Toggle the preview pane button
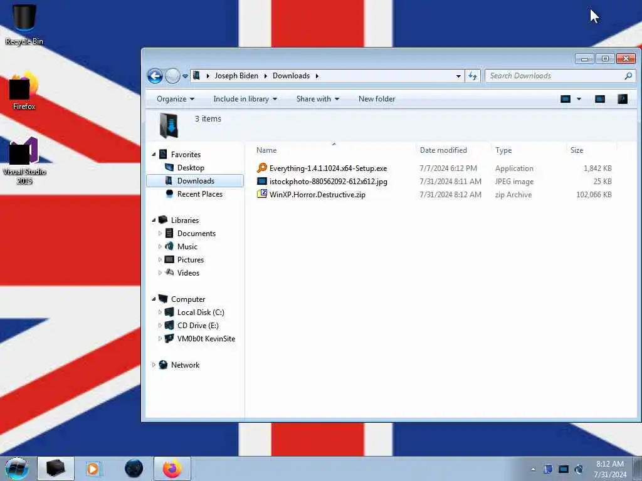 [600, 99]
